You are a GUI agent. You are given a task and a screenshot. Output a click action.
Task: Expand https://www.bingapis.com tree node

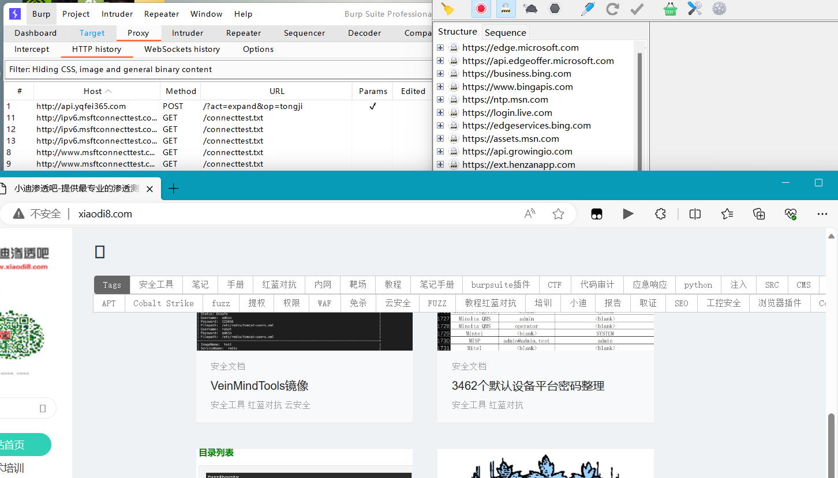pyautogui.click(x=440, y=86)
